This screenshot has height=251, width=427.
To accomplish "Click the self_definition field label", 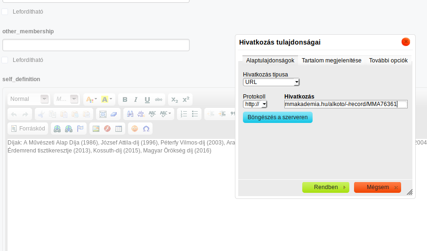I will pyautogui.click(x=21, y=79).
